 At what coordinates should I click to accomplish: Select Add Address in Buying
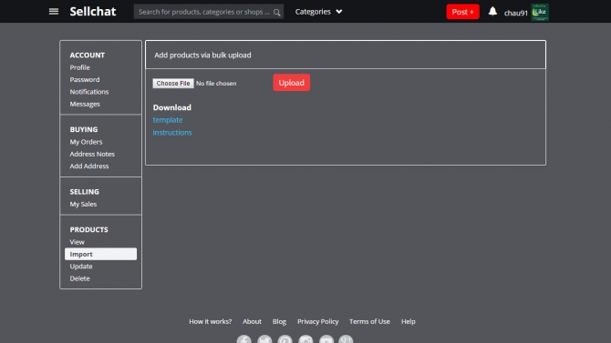click(x=89, y=166)
